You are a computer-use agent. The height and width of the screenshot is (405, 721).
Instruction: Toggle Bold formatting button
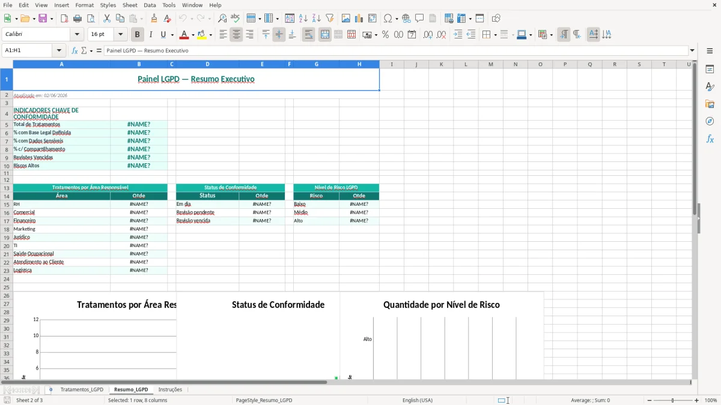pyautogui.click(x=138, y=35)
